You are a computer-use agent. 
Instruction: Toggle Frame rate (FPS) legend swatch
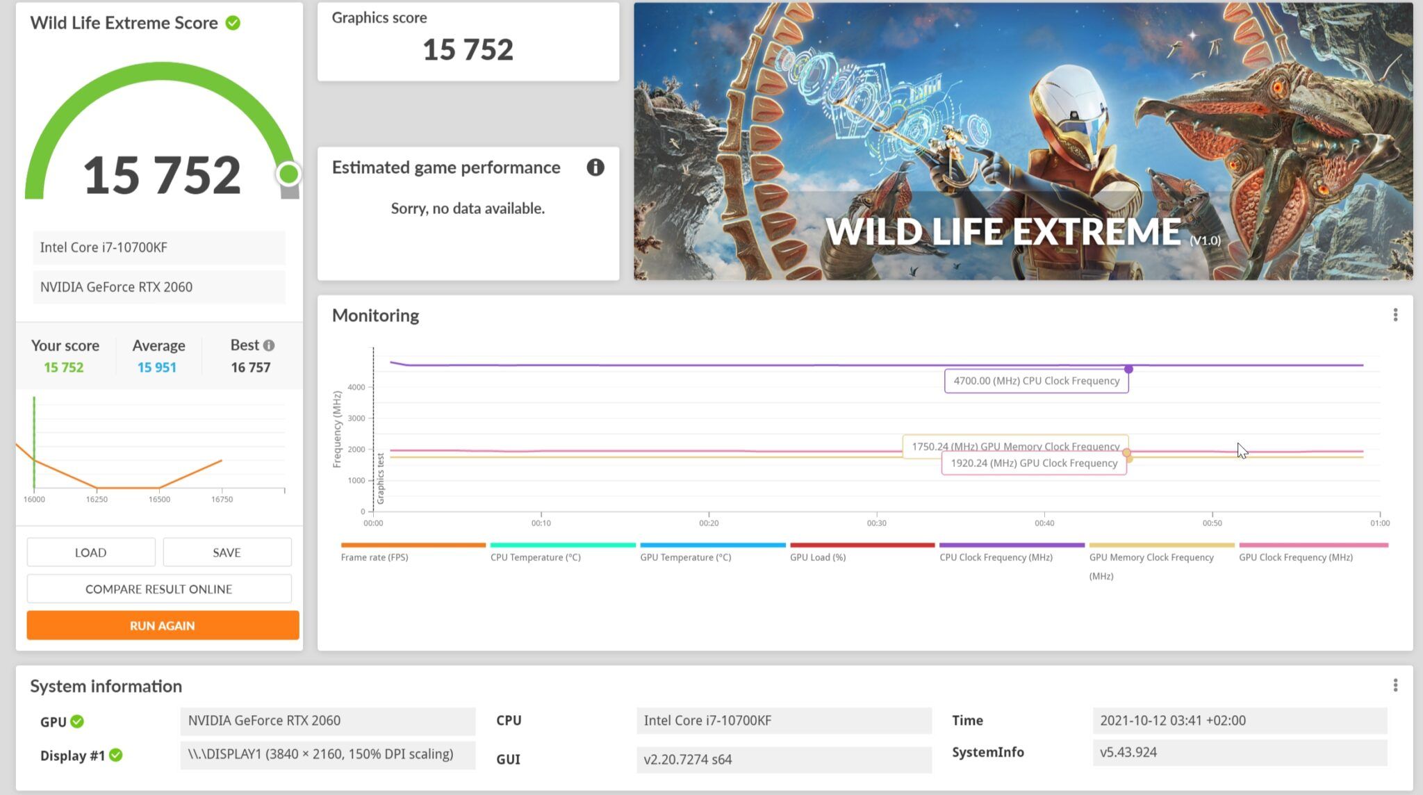[413, 546]
